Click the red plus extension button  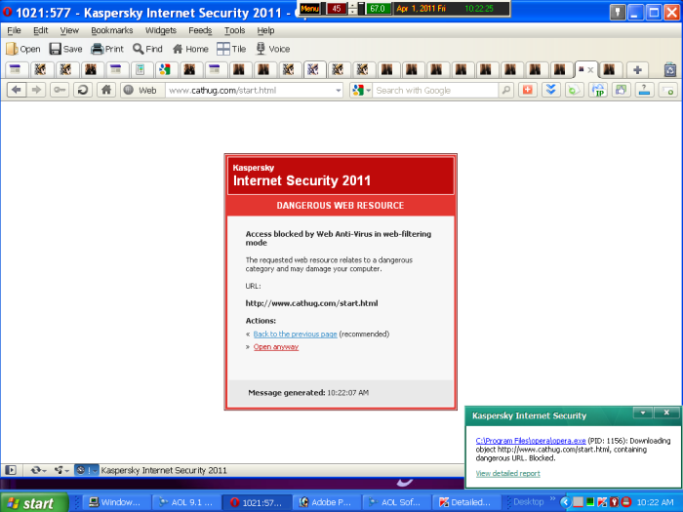pyautogui.click(x=528, y=90)
